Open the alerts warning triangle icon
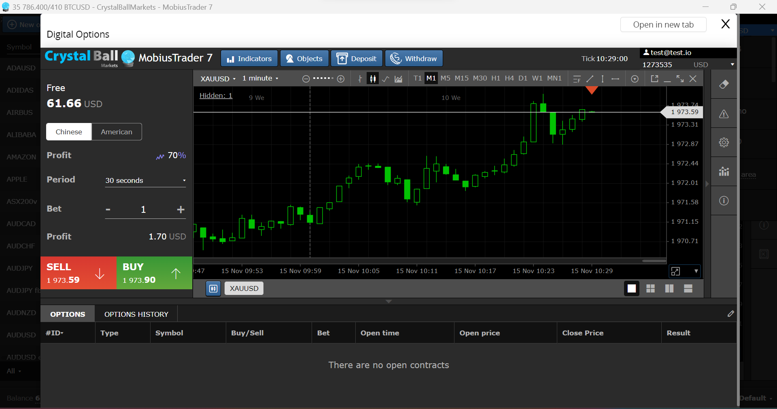777x409 pixels. pos(724,114)
